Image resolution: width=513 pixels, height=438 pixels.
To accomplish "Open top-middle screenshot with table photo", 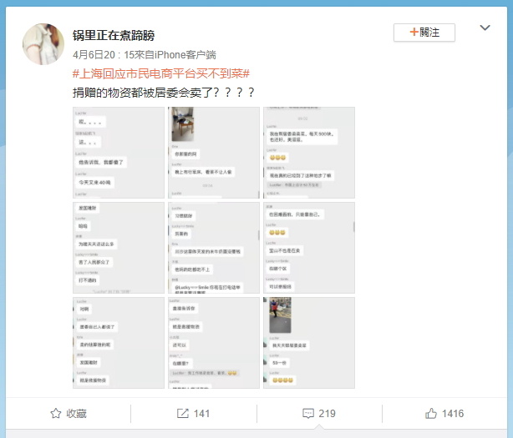I will pyautogui.click(x=214, y=153).
